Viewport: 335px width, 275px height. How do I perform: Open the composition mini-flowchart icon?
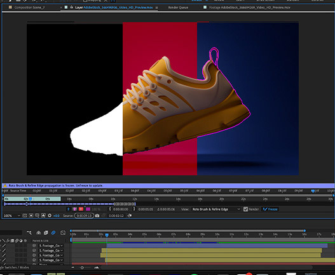pos(29,232)
